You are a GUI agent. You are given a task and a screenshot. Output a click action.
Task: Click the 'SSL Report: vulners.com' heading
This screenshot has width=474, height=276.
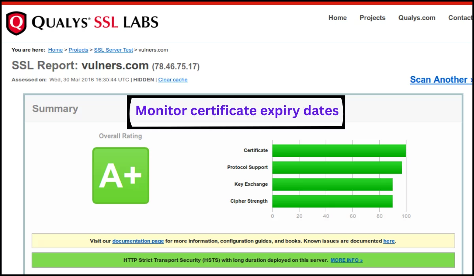80,66
